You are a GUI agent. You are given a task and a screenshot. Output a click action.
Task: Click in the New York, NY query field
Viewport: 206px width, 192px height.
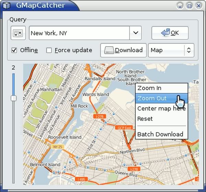79,33
